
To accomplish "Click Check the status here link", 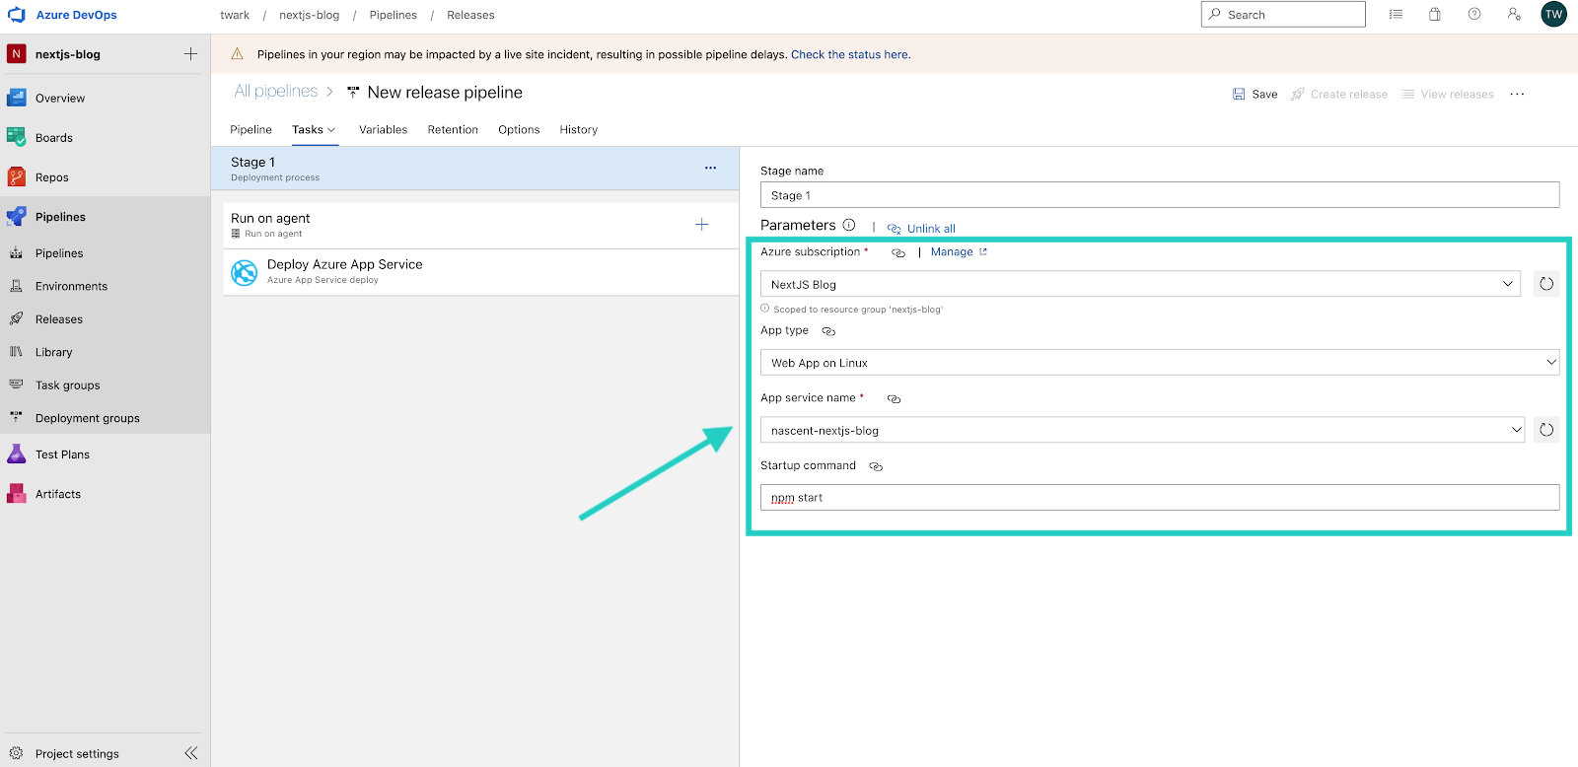I will (x=850, y=54).
